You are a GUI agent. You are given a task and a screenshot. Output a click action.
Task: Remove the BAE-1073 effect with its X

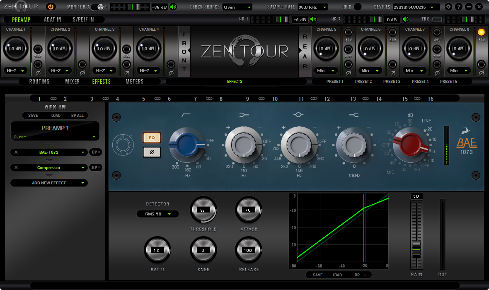tap(16, 152)
